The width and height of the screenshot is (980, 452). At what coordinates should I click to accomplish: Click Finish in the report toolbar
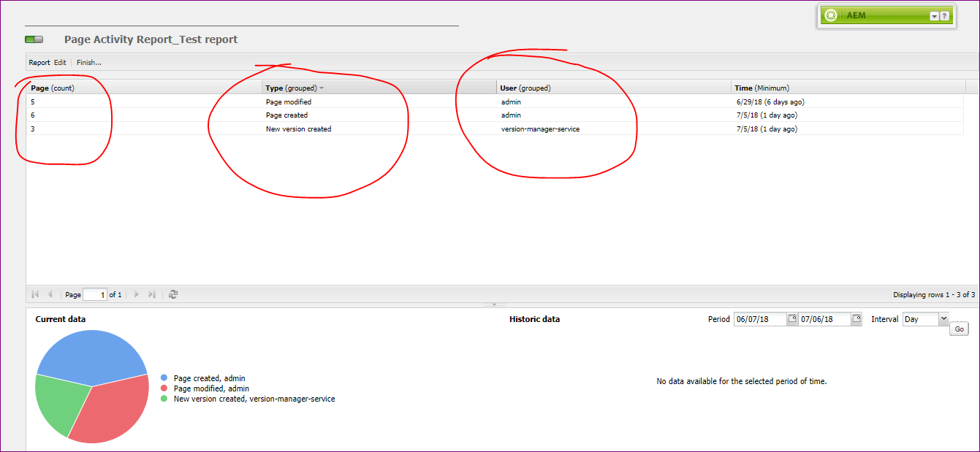[88, 62]
